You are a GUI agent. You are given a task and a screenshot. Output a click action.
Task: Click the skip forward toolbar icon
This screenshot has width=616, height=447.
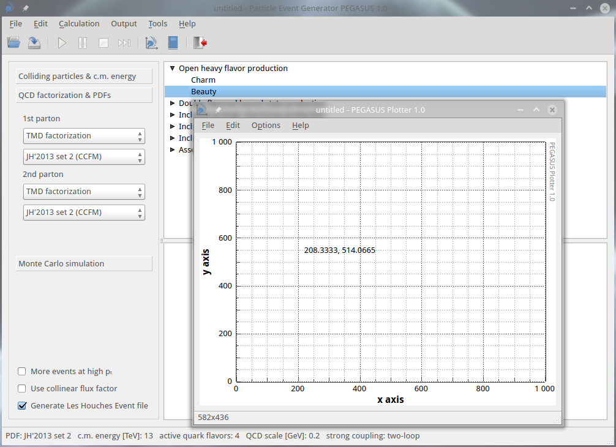(x=124, y=43)
